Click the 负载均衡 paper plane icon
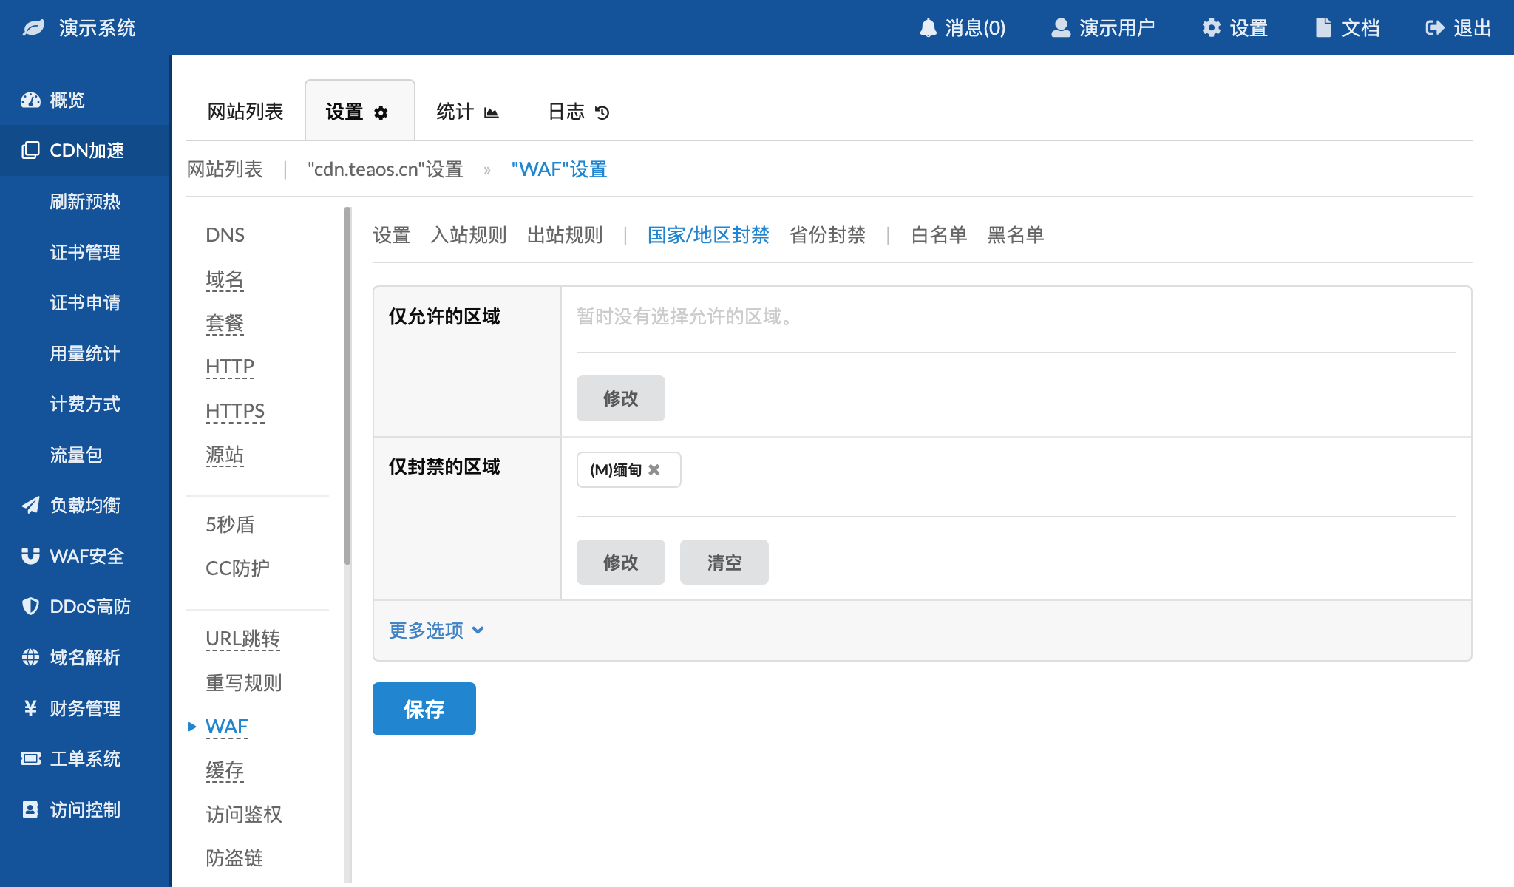This screenshot has width=1514, height=887. pos(30,506)
